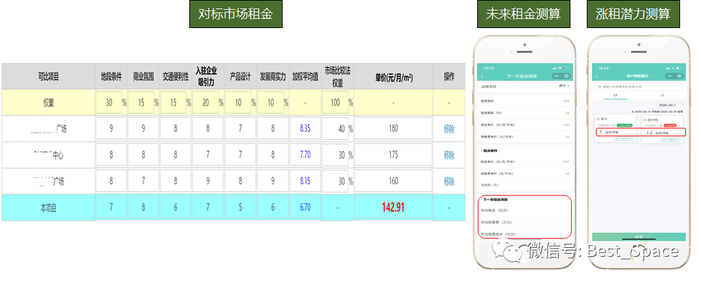Tap the green +100.00% badge on 森牛 card
This screenshot has height=283, width=701.
click(623, 125)
